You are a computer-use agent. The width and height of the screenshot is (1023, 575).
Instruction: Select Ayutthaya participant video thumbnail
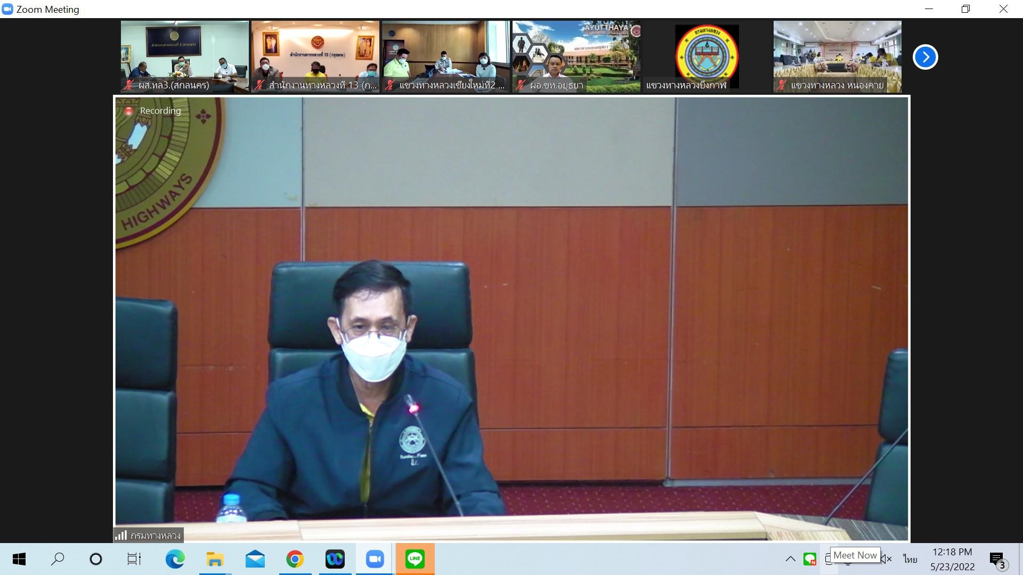coord(576,56)
